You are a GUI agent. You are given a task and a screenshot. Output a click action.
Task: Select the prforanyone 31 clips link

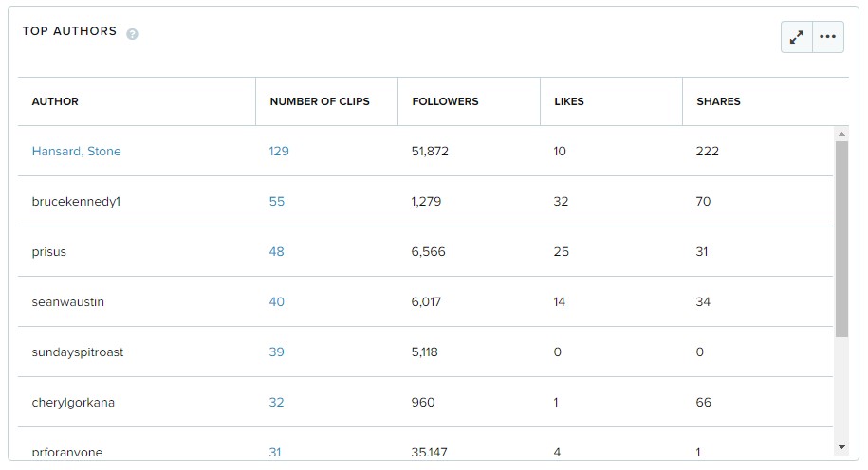[x=275, y=452]
